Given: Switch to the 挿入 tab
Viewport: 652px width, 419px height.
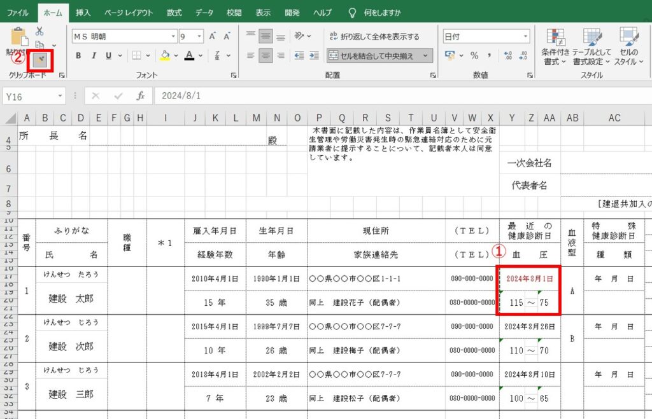Looking at the screenshot, I should (83, 13).
